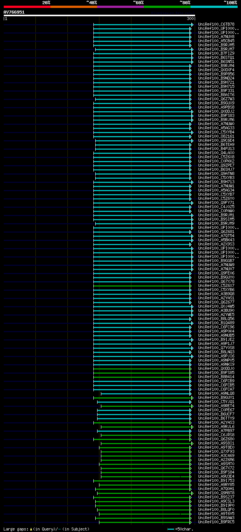
Task: Click the green ~80% legend color bar
Action: click(167, 7)
